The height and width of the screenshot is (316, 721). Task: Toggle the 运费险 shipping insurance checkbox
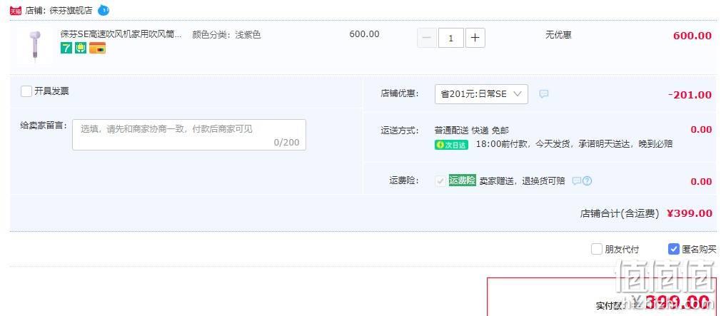[x=440, y=181]
